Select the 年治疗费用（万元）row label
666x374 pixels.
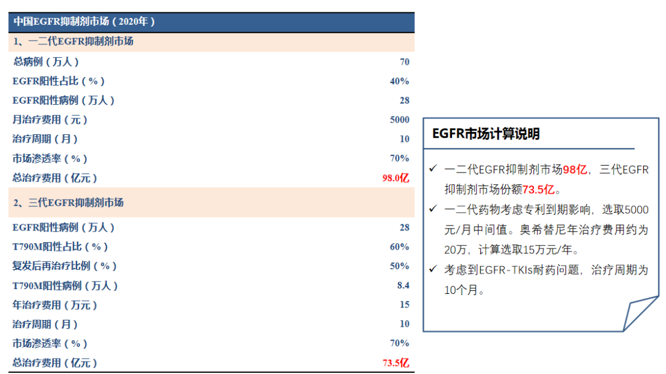point(55,305)
